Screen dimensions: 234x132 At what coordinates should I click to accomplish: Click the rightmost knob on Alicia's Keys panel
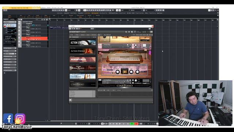[x=137, y=72]
